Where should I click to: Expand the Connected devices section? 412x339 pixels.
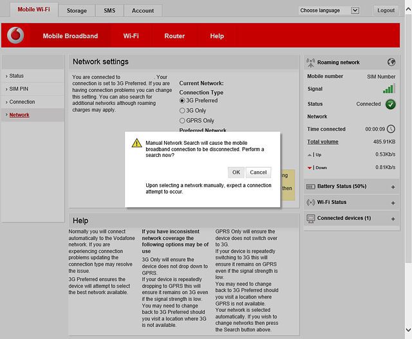[x=393, y=219]
